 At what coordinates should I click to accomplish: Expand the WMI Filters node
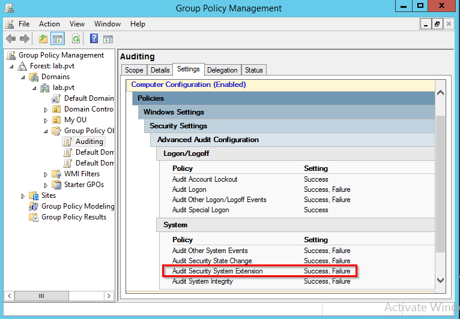point(46,174)
